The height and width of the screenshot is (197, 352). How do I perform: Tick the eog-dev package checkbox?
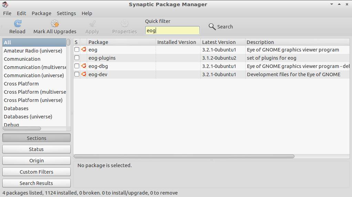point(77,74)
